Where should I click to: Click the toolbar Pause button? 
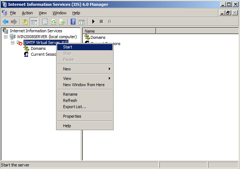coord(110,22)
